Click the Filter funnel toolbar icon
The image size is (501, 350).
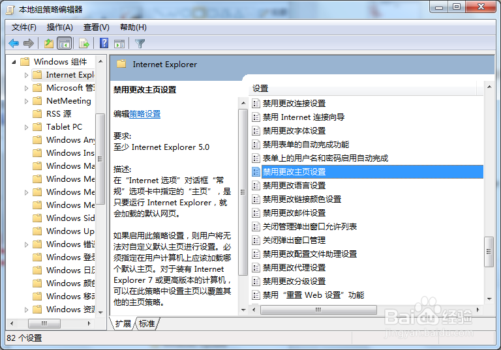(x=140, y=44)
